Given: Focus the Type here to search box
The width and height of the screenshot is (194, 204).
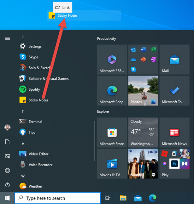Looking at the screenshot, I should coord(58,198).
